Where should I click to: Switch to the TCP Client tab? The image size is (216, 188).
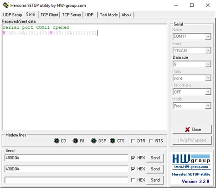coord(49,15)
